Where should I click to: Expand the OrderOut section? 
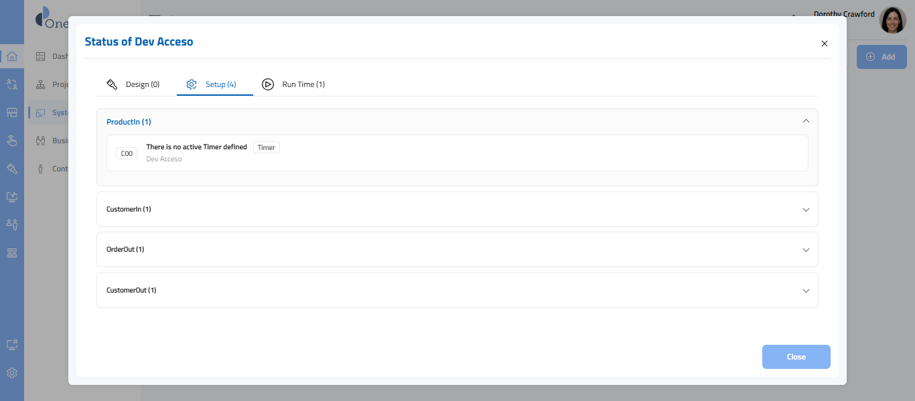pyautogui.click(x=806, y=250)
